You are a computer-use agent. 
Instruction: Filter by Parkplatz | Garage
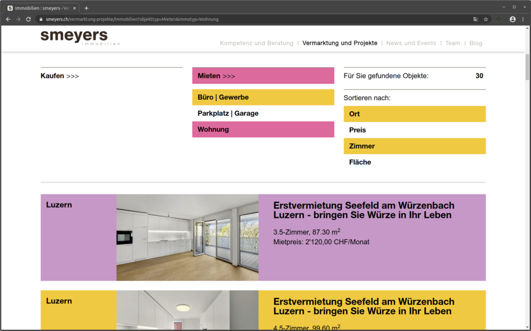263,113
